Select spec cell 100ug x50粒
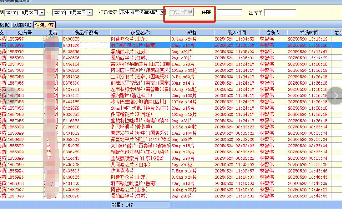Screen dimensions: 342x209 (x=192, y=89)
